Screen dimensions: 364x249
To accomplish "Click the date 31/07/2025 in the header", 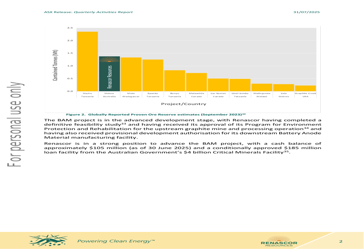I will (x=306, y=12).
